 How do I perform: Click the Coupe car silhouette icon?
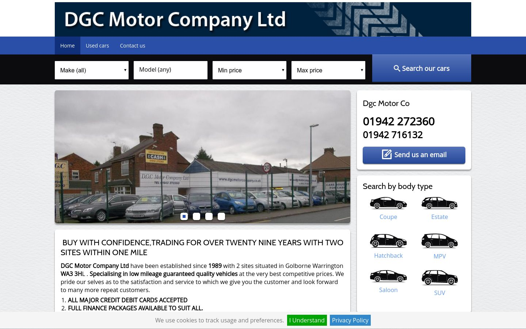[x=388, y=203]
